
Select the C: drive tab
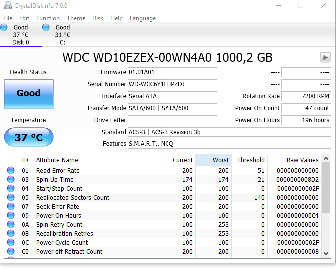tap(63, 35)
